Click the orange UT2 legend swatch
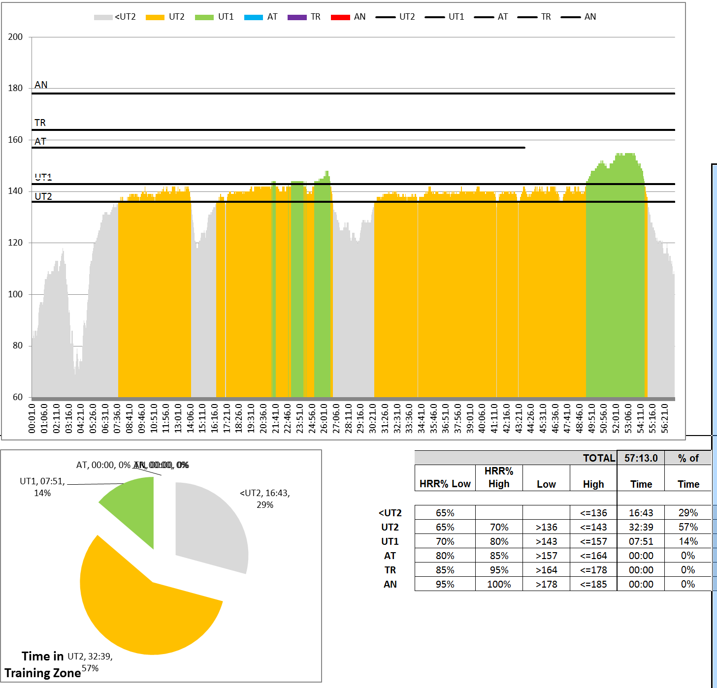The image size is (717, 688). 155,17
